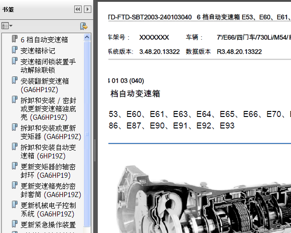Open bookmark '安装翻新变速箱 (GA6HP19Z)'
Image resolution: width=291 pixels, height=233 pixels.
(45, 85)
